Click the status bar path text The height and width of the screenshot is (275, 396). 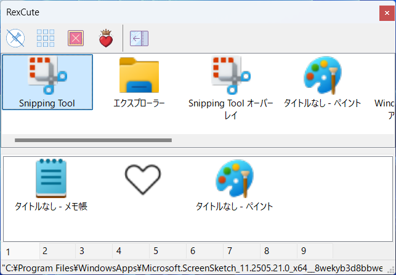click(x=192, y=268)
